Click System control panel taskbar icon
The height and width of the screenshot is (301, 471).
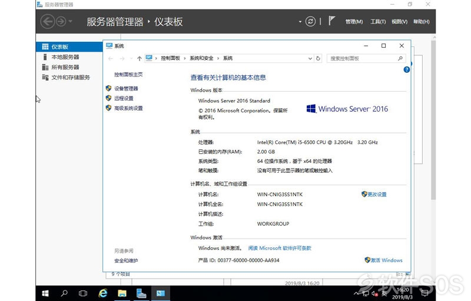point(160,293)
